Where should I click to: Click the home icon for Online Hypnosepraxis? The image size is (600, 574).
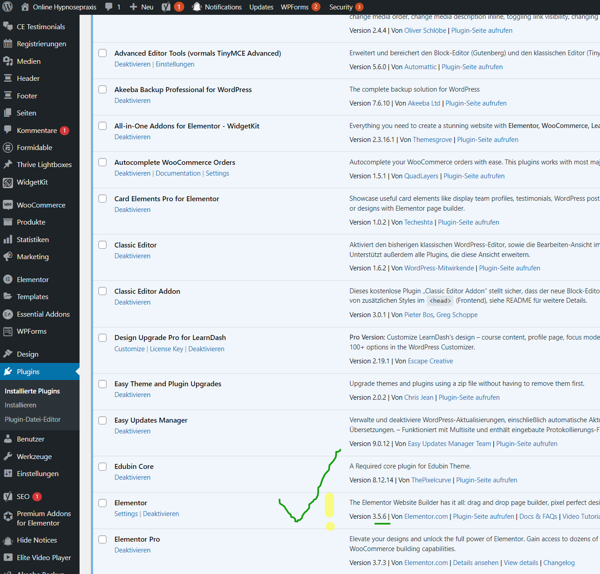25,7
